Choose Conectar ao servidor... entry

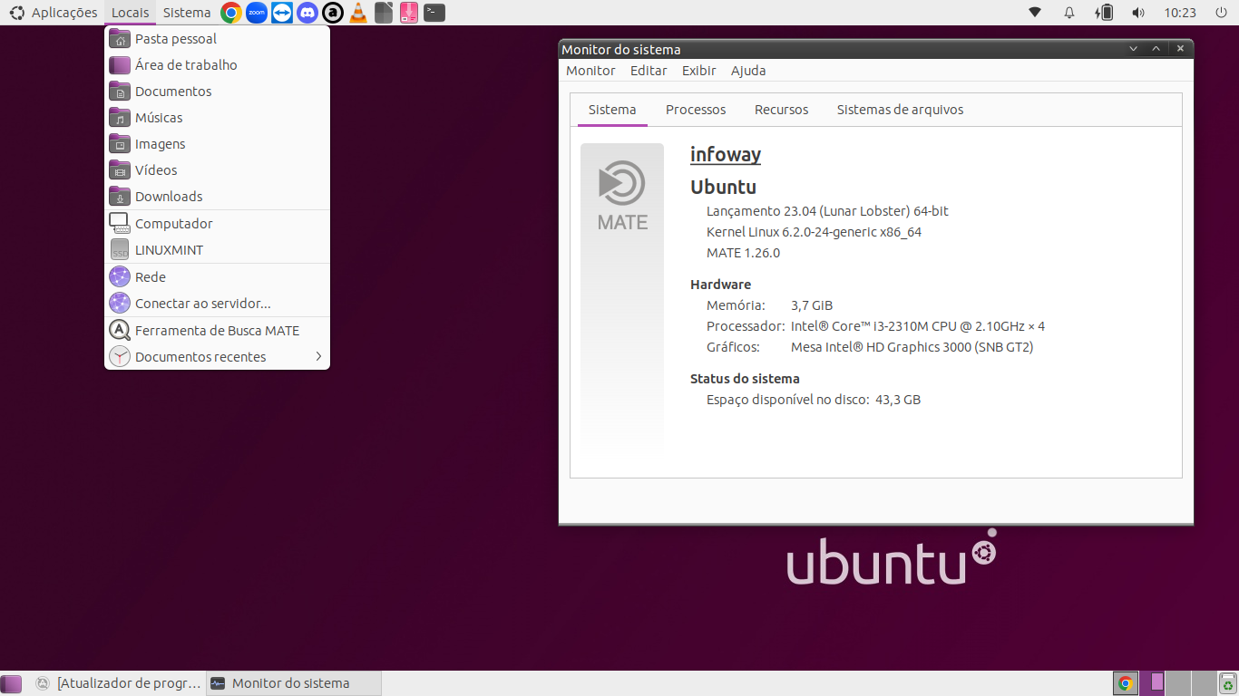click(217, 304)
